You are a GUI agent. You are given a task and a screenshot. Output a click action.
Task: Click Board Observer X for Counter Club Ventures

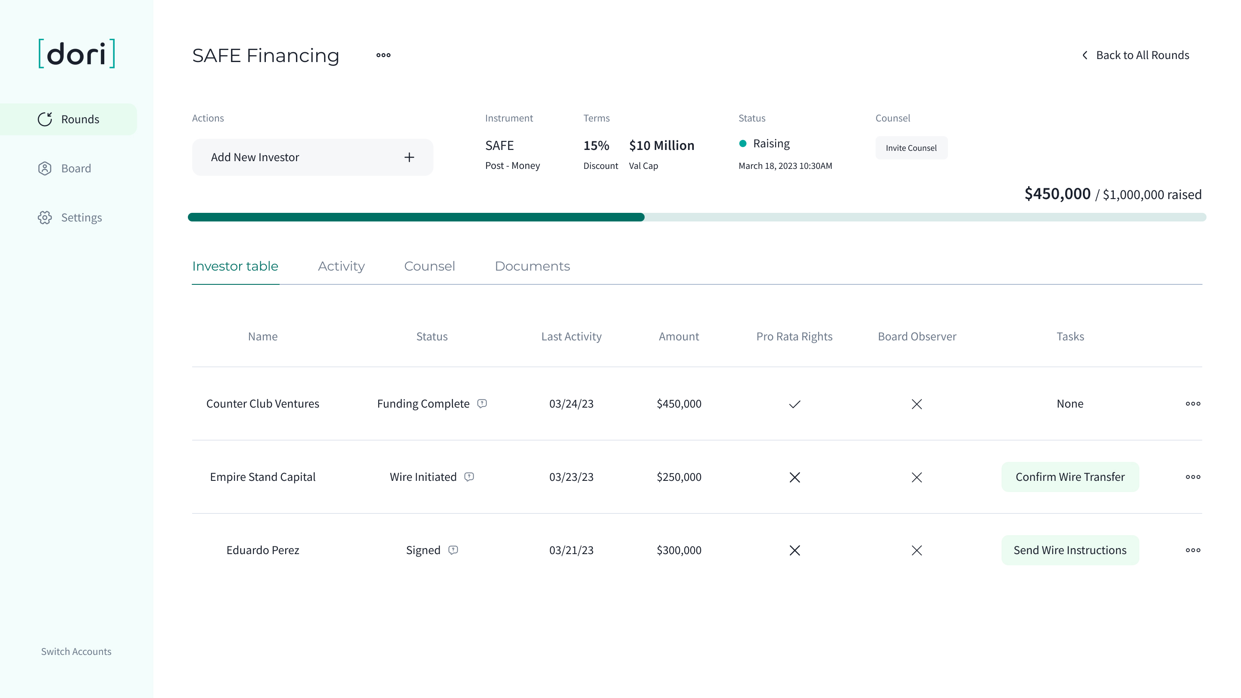(917, 404)
